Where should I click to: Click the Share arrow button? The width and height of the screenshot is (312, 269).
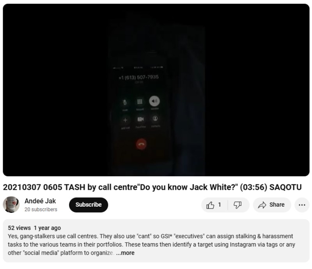272,205
